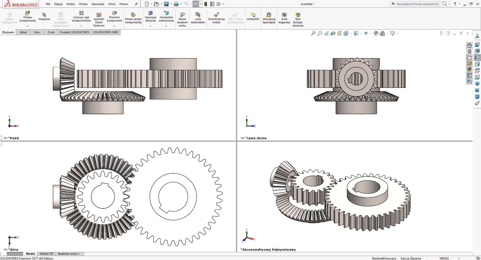The width and height of the screenshot is (481, 260).
Task: Toggle link views icon beside *Przód
Action: 6,138
